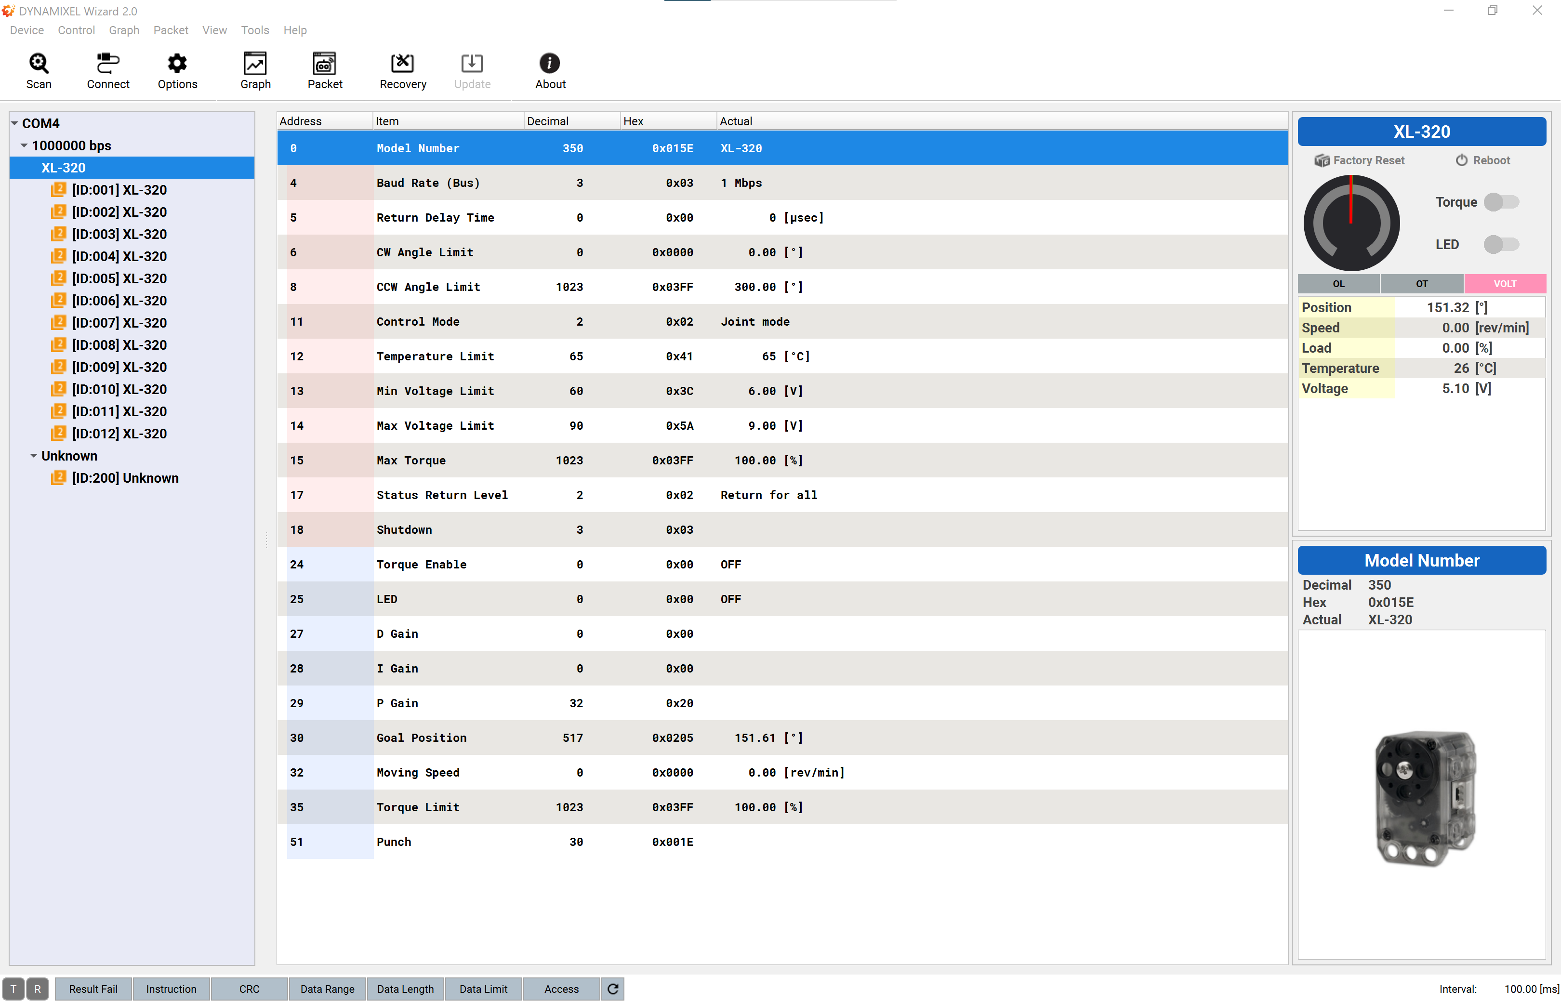Click the 100.00 [ms] interval value
The height and width of the screenshot is (1002, 1561).
pos(1531,989)
